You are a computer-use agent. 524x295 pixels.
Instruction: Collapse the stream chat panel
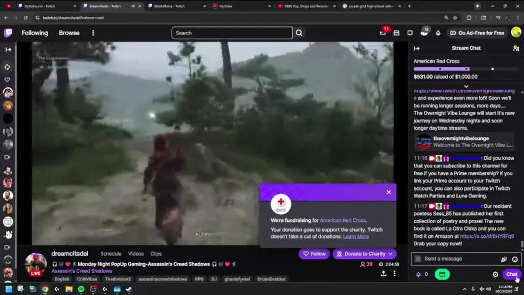(417, 48)
